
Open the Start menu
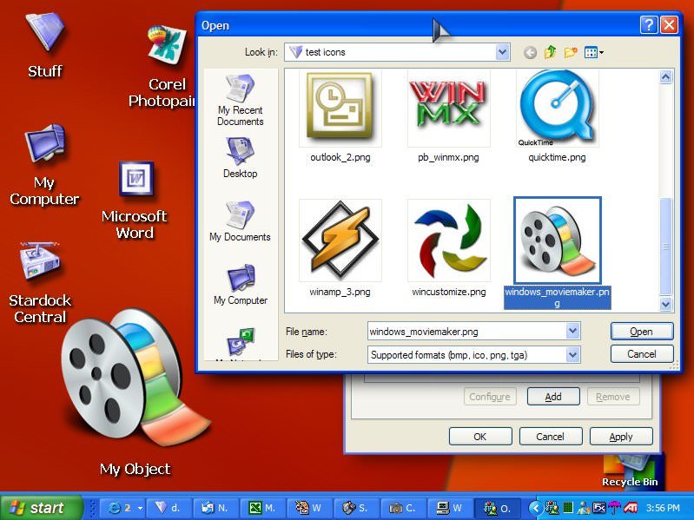click(41, 507)
